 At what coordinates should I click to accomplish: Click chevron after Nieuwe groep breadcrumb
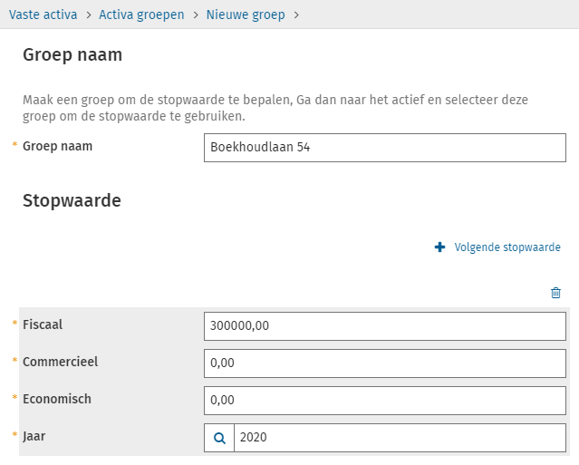[296, 15]
